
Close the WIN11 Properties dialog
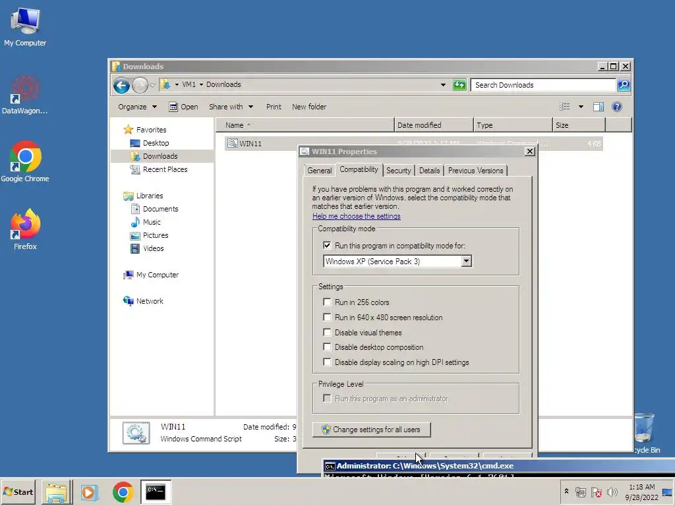530,152
